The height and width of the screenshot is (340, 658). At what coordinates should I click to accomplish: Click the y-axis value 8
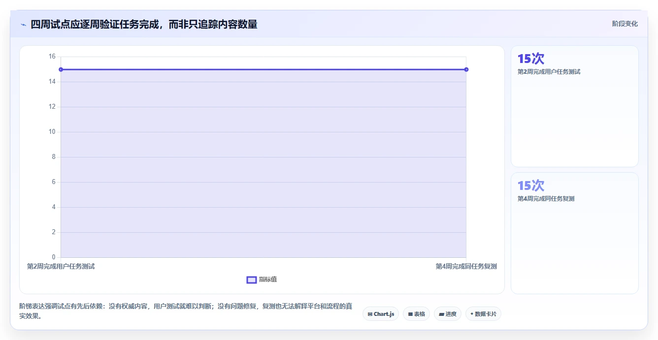(54, 157)
